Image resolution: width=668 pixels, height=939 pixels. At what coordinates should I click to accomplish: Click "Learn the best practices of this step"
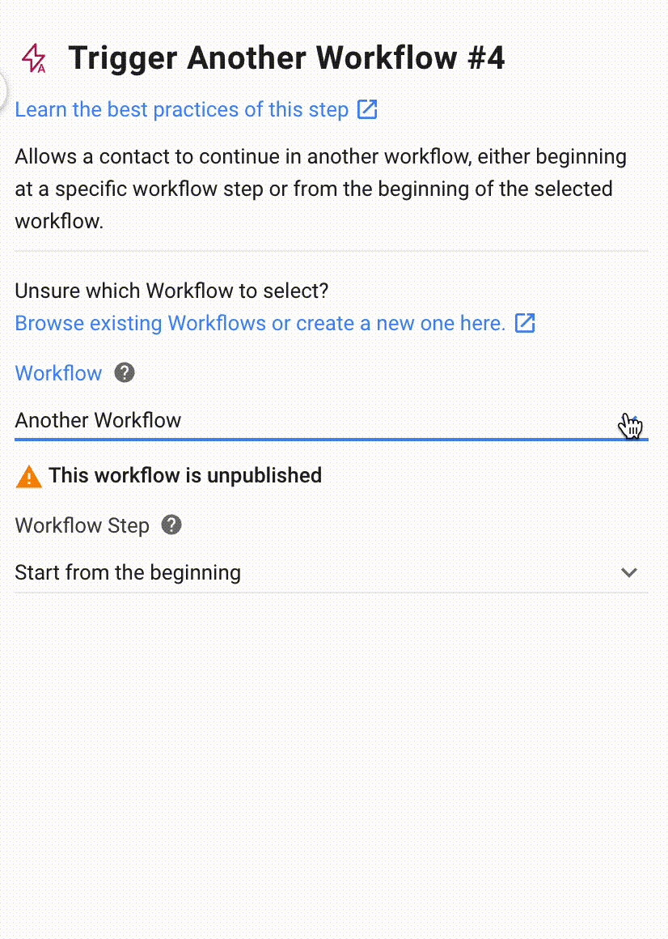click(181, 110)
